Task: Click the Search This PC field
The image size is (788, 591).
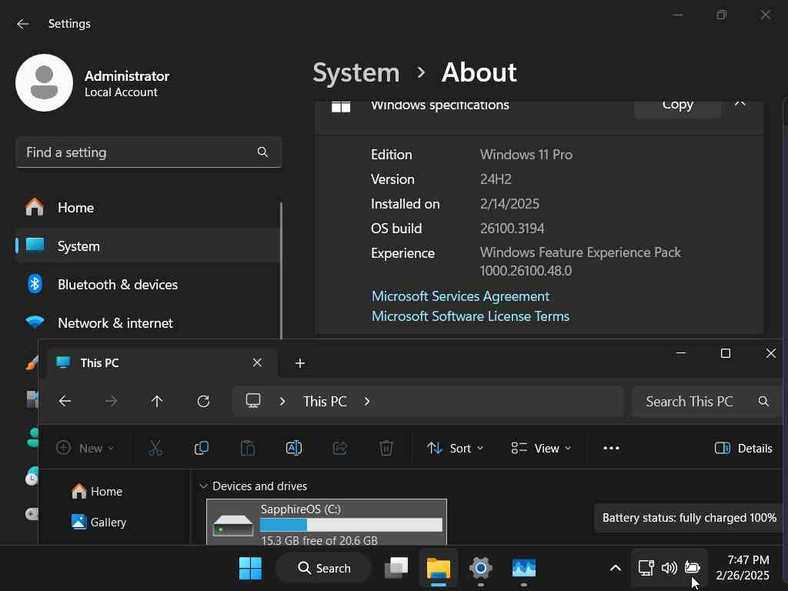Action: tap(706, 401)
